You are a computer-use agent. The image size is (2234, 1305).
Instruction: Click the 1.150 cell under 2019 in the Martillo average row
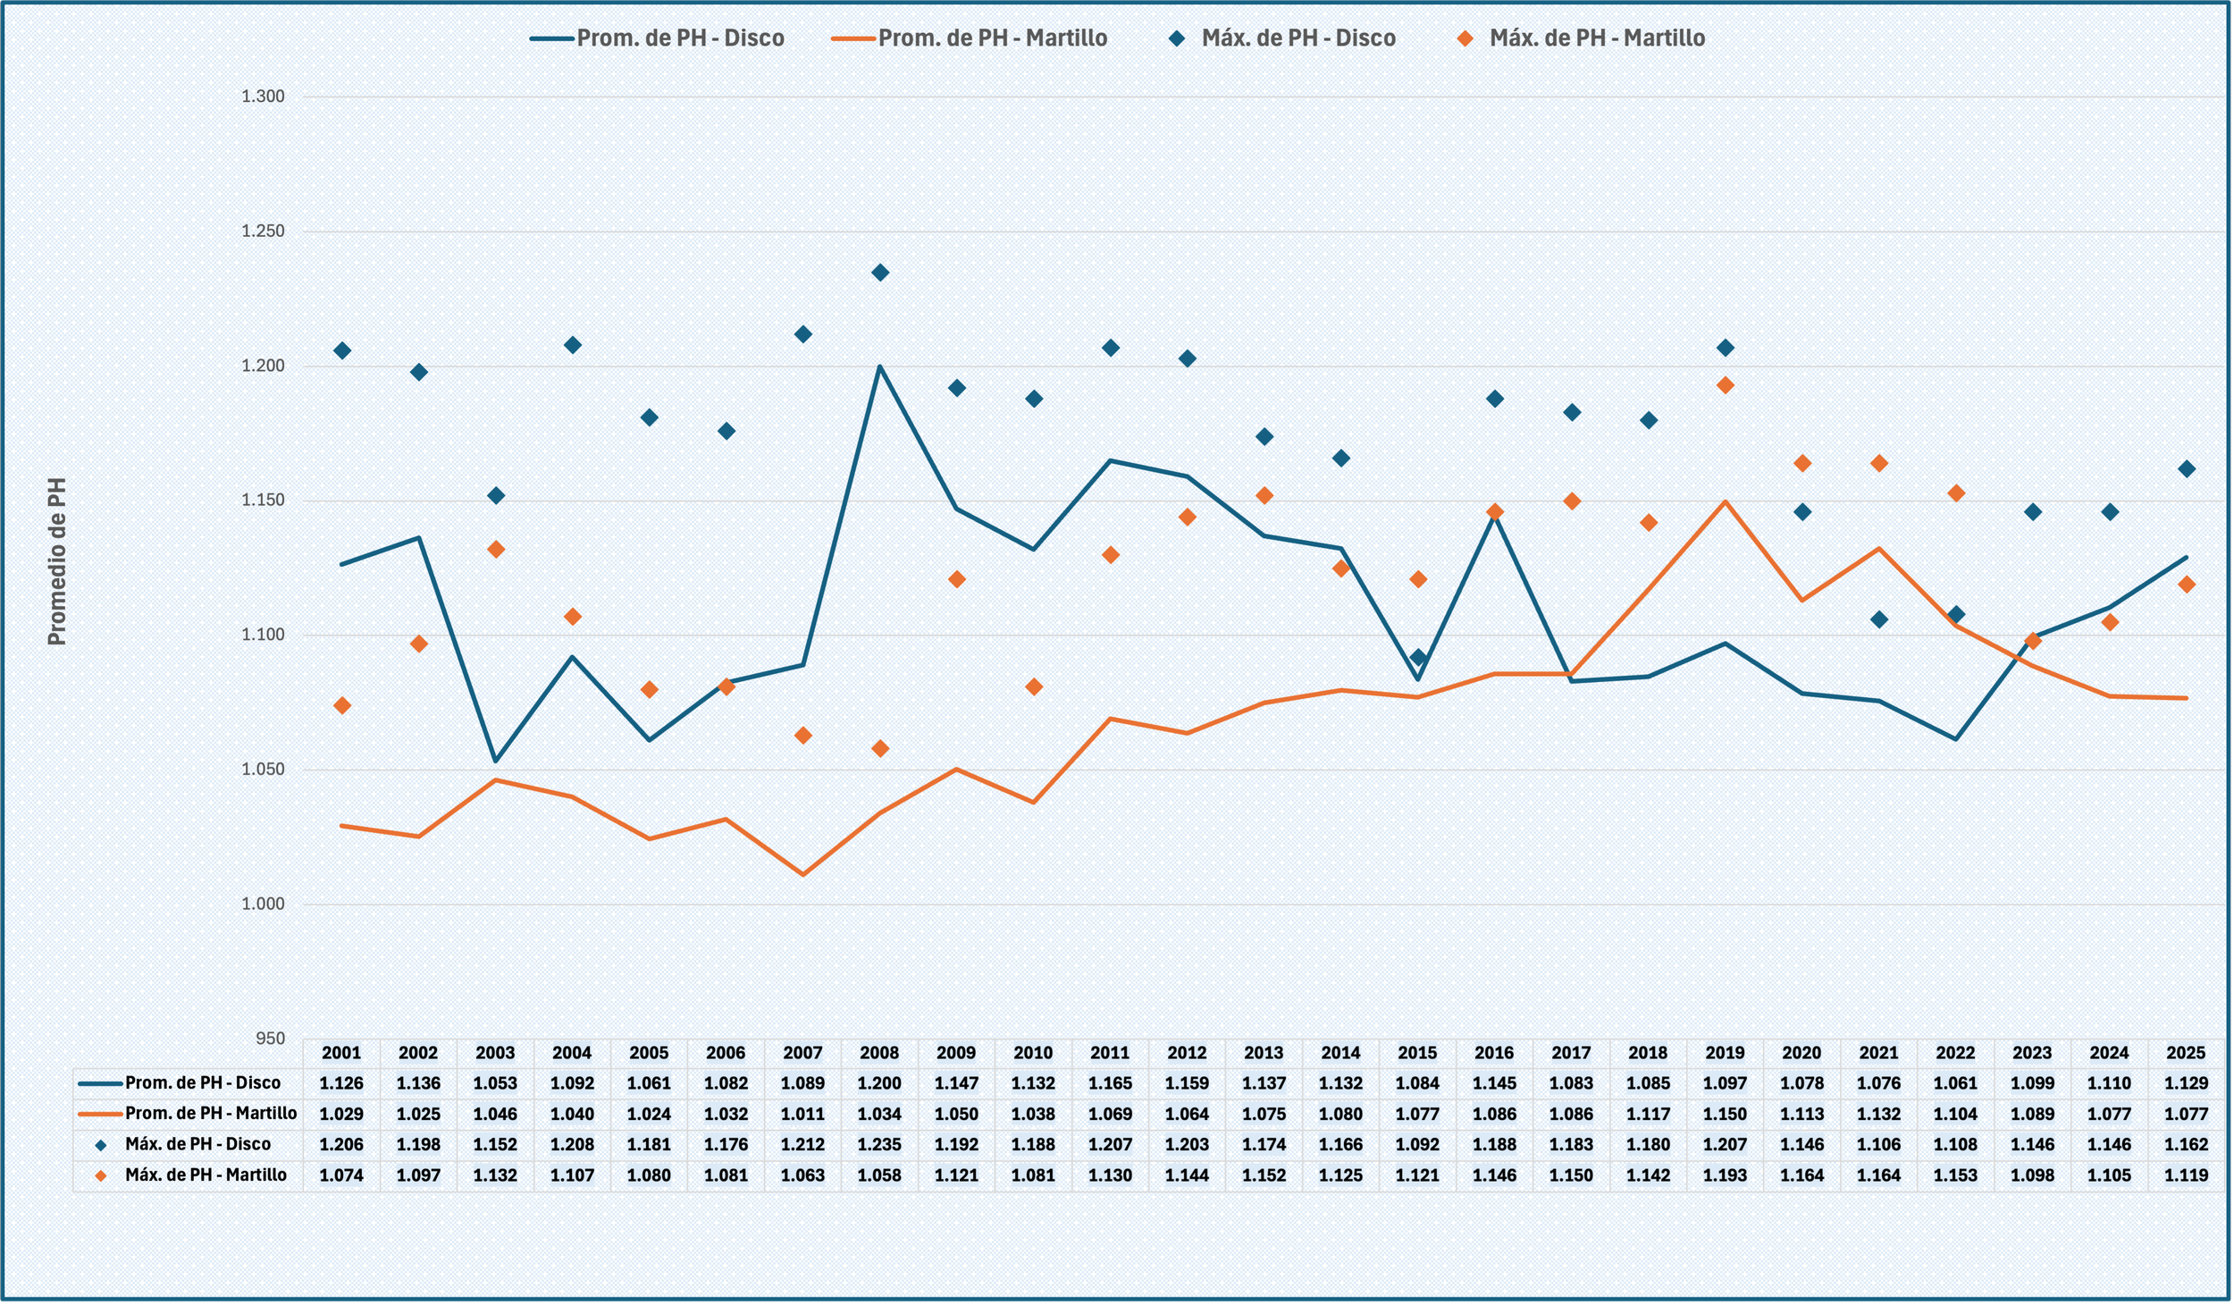click(x=1725, y=1115)
